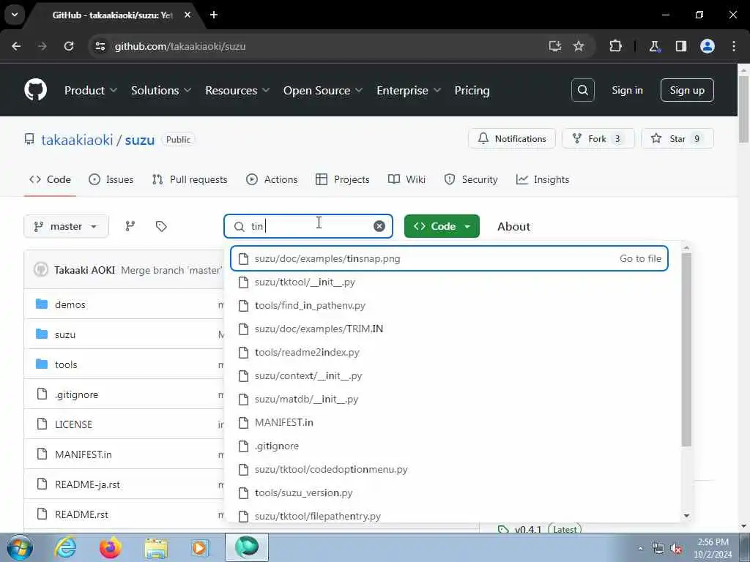Launch Internet Explorer from taskbar
Image resolution: width=750 pixels, height=562 pixels.
pos(65,547)
